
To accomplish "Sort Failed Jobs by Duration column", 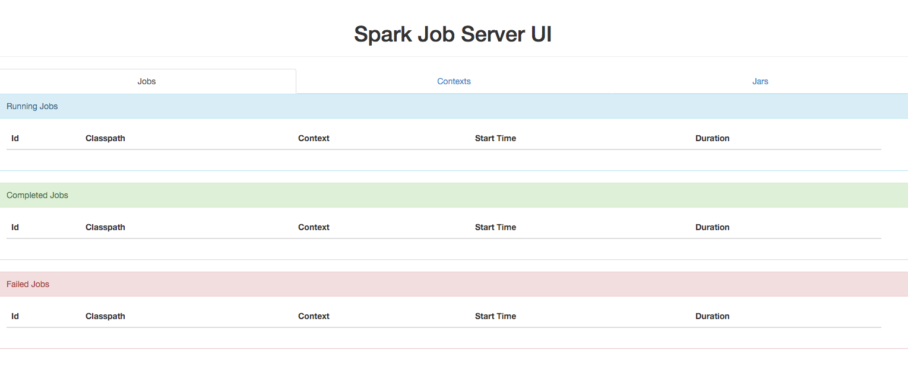I will click(x=712, y=316).
